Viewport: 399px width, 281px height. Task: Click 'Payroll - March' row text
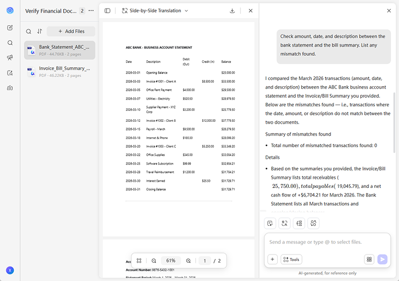pyautogui.click(x=155, y=129)
